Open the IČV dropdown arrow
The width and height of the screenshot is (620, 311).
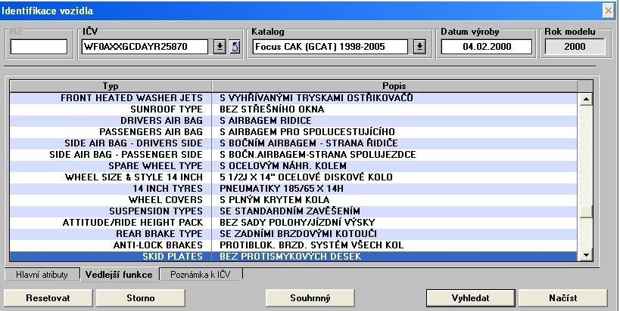[219, 48]
